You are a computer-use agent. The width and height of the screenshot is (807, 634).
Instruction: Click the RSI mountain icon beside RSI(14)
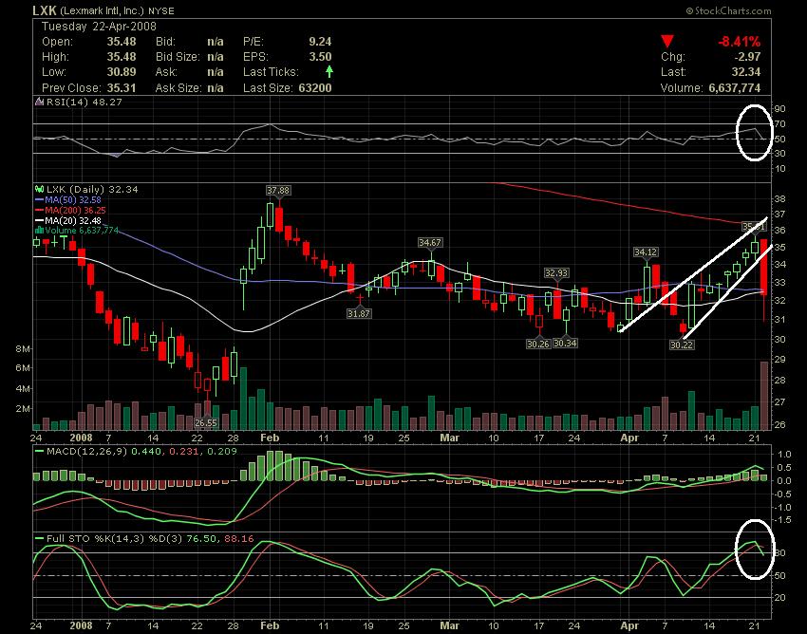[39, 102]
